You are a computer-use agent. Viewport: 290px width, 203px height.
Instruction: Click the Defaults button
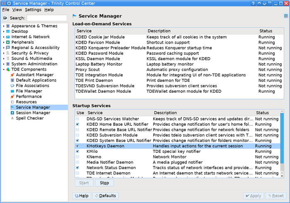(106, 196)
